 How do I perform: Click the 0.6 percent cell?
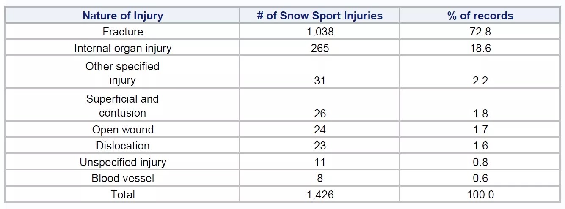pos(480,178)
